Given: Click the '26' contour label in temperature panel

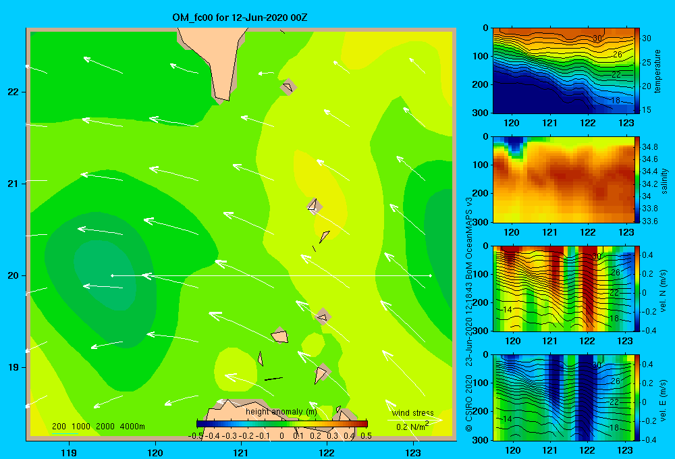Looking at the screenshot, I should [617, 55].
